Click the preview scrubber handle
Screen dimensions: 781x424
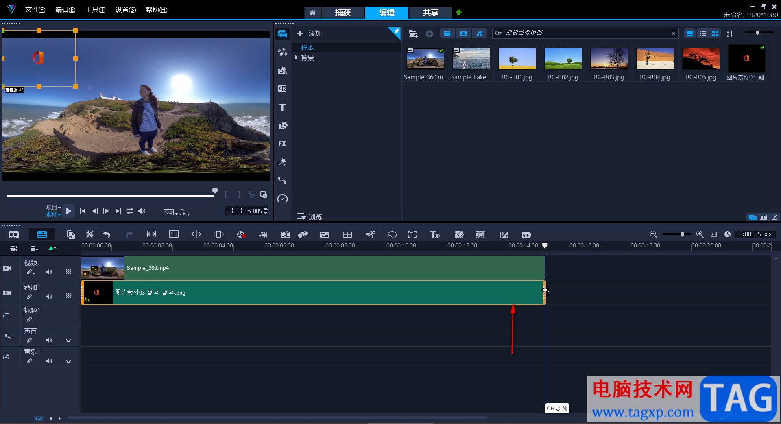(x=215, y=191)
